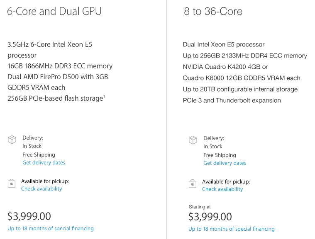
Task: Click "Available for pickup:" label in the left column
Action: (45, 181)
